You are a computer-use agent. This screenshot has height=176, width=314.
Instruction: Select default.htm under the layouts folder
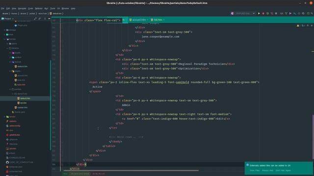click(x=22, y=66)
